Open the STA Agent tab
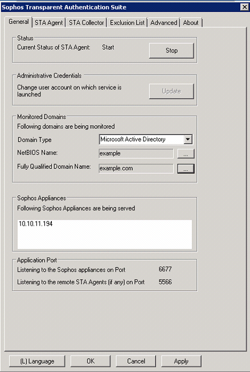The height and width of the screenshot is (372, 250). pyautogui.click(x=48, y=23)
